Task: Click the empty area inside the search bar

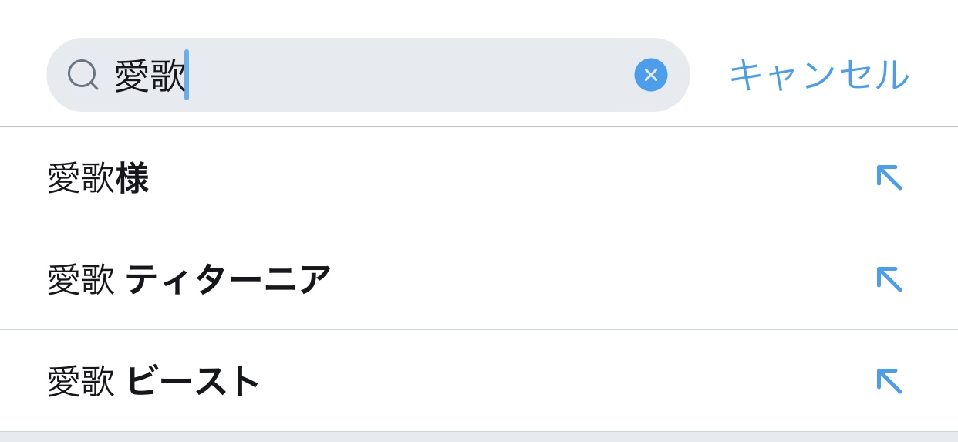Action: (409, 75)
